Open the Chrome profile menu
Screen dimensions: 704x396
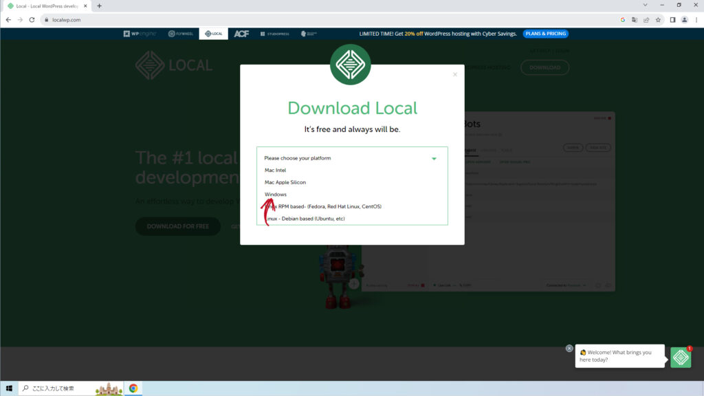684,20
